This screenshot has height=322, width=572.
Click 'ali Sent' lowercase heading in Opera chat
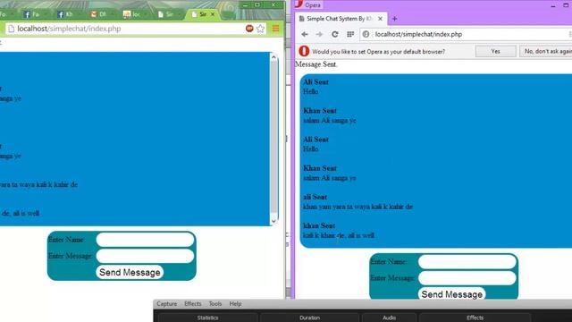point(315,197)
